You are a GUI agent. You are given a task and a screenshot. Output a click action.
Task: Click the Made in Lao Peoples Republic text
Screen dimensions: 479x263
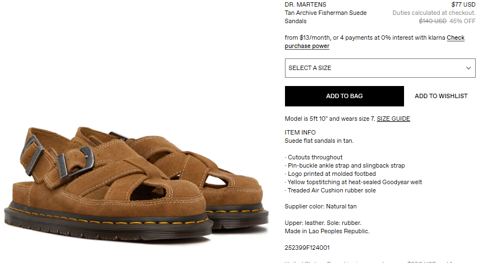click(327, 231)
